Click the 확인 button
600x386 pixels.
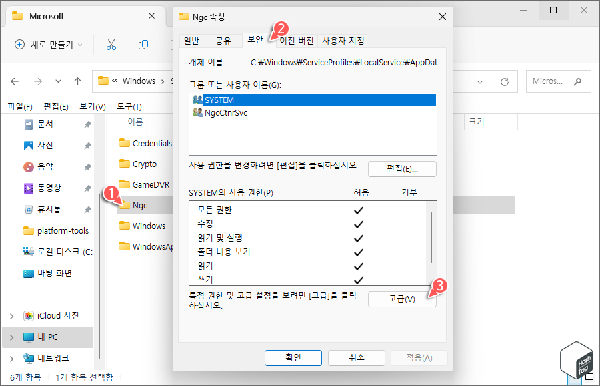point(293,358)
